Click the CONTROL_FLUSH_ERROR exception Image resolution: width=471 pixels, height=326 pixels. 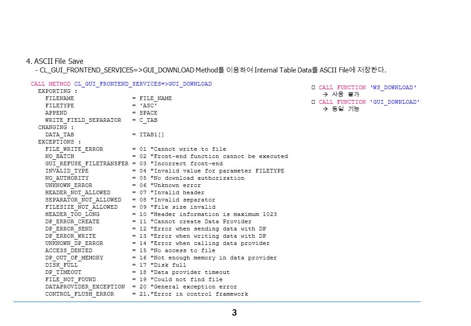click(80, 294)
